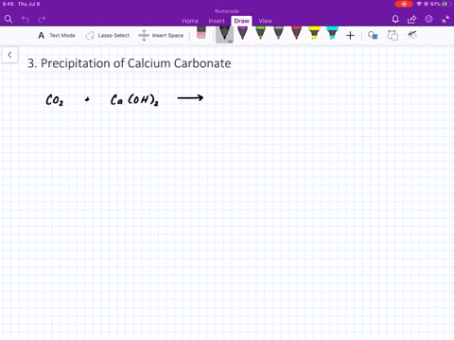This screenshot has width=454, height=340.
Task: Add a new pen with plus
Action: [350, 36]
